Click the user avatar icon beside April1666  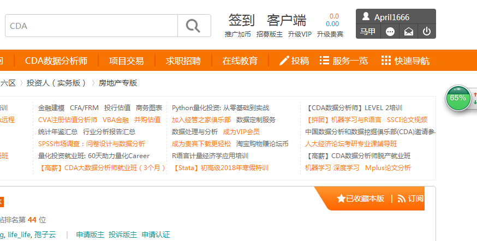pyautogui.click(x=366, y=16)
